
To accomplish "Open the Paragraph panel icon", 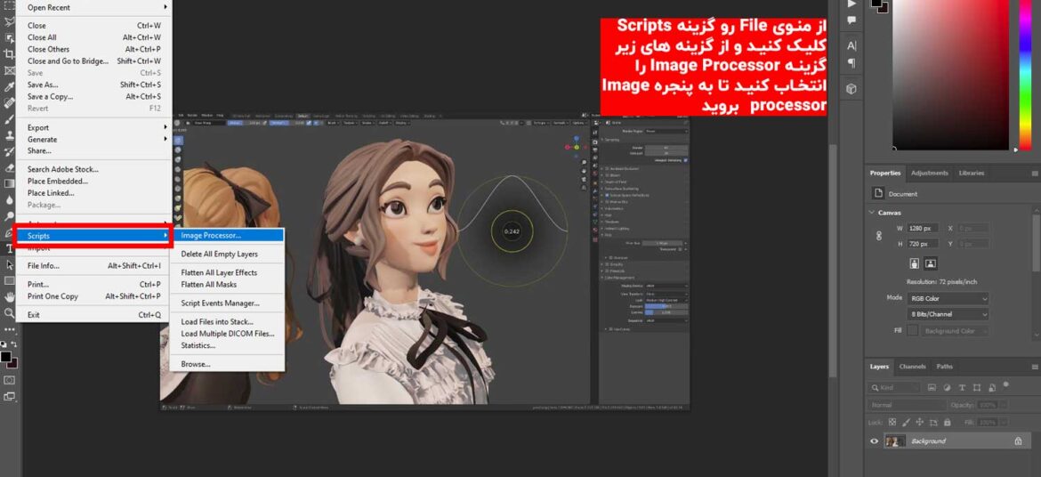I will click(851, 63).
